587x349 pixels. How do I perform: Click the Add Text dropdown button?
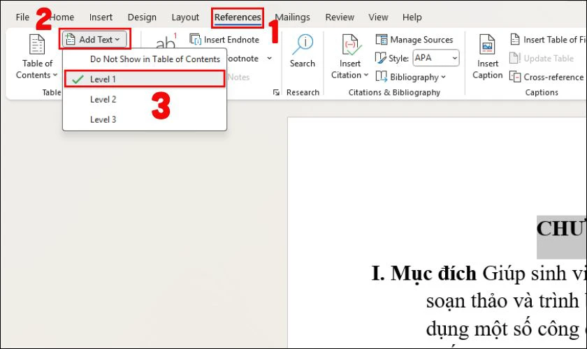95,39
